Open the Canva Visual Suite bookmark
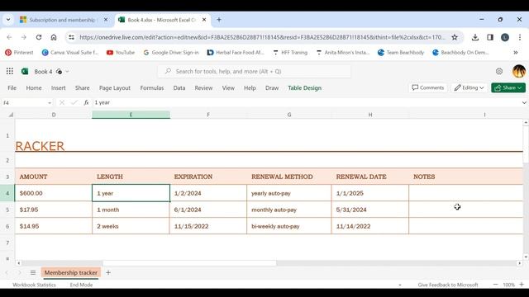The width and height of the screenshot is (529, 297). (69, 53)
